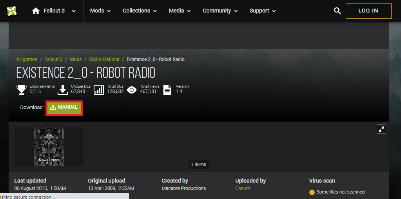Click the '1 items' gallery counter
Image resolution: width=401 pixels, height=199 pixels.
click(199, 165)
